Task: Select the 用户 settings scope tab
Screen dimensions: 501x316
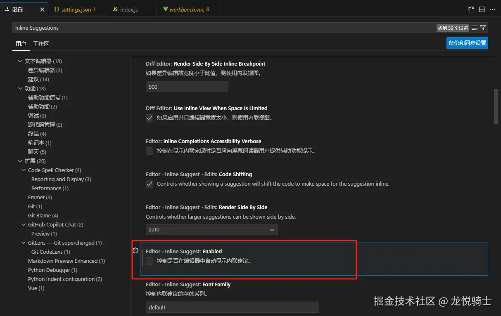Action: pos(21,44)
